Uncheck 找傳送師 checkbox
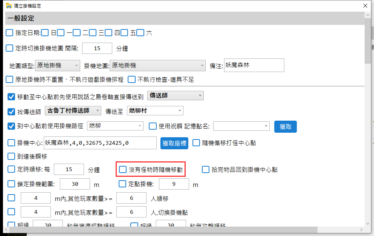374x236 pixels. [11, 111]
